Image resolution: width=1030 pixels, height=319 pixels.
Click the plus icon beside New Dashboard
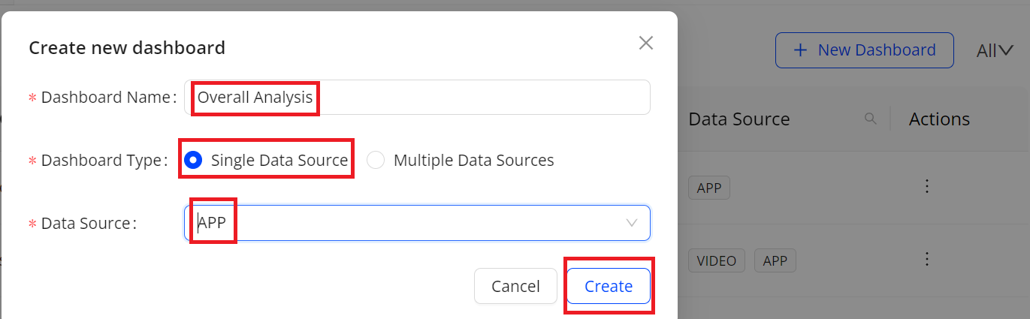click(x=801, y=50)
